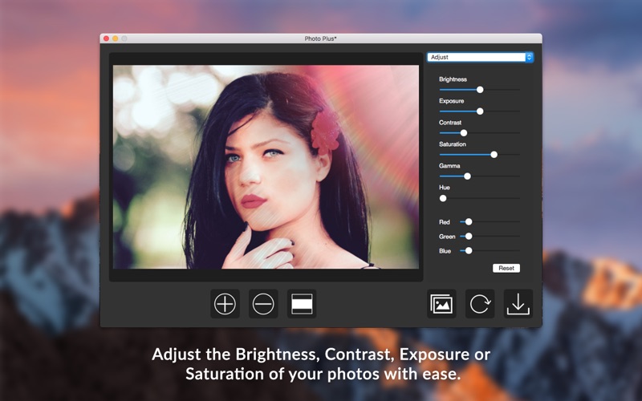Click the portrait photo preview
The height and width of the screenshot is (401, 642).
click(266, 167)
